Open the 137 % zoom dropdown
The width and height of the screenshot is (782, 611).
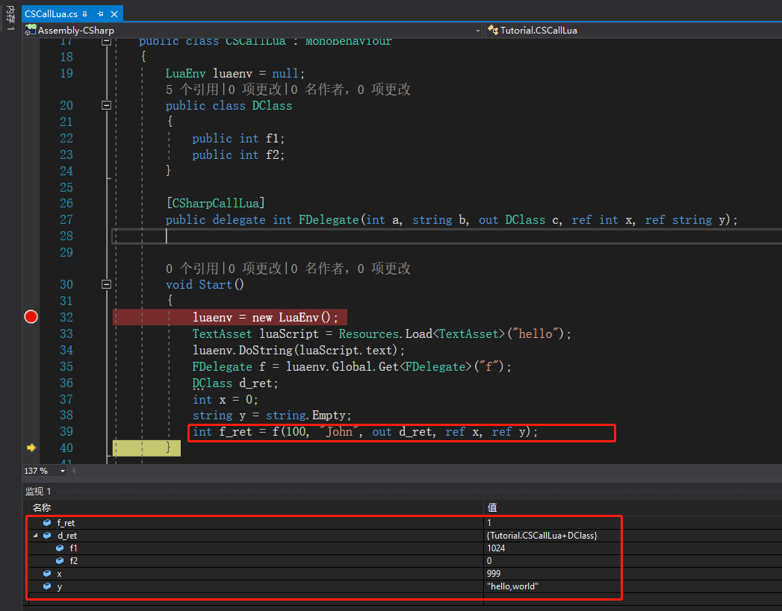(x=62, y=471)
